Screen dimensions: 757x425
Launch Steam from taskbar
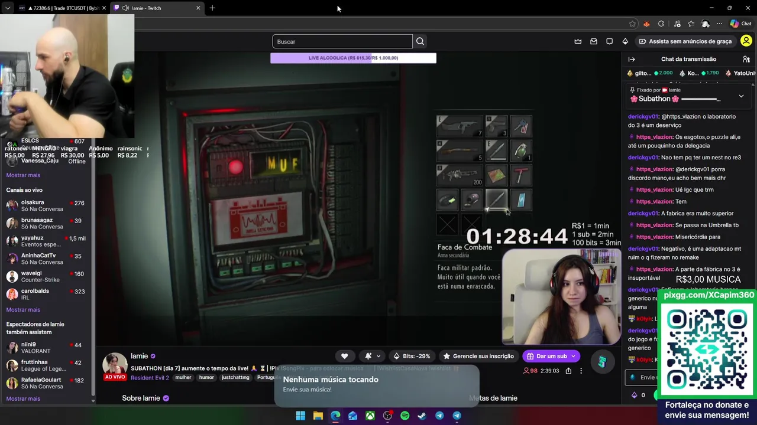(422, 416)
